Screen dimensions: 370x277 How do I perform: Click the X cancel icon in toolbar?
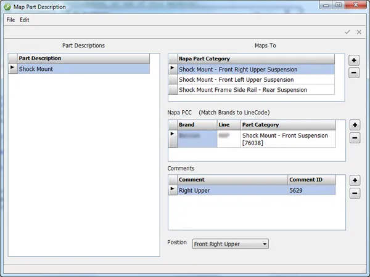click(359, 32)
